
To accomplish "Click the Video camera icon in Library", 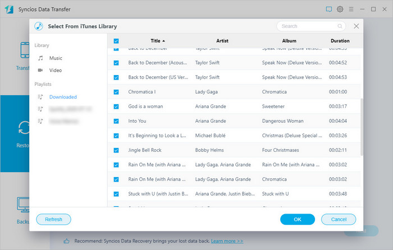I will click(40, 70).
